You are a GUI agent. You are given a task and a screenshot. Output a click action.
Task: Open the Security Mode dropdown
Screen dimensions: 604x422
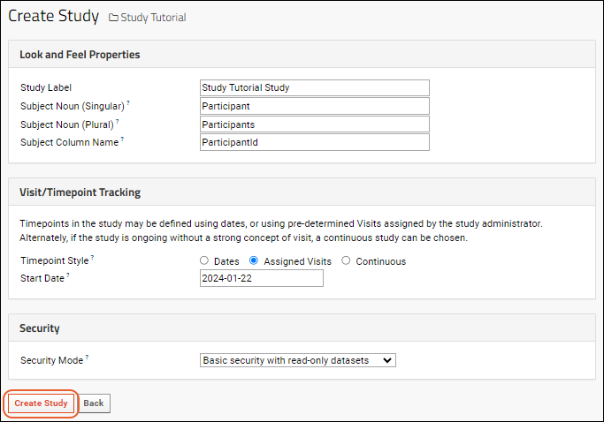pyautogui.click(x=297, y=360)
